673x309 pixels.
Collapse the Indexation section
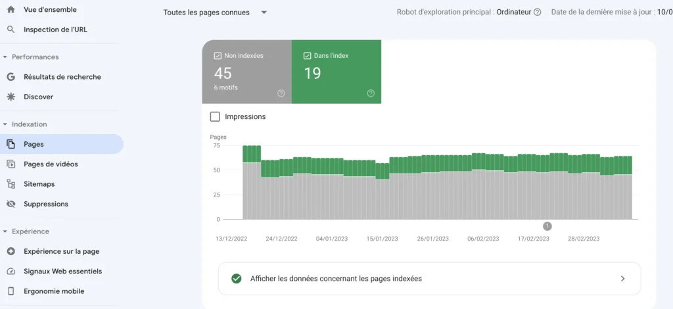[x=5, y=124]
